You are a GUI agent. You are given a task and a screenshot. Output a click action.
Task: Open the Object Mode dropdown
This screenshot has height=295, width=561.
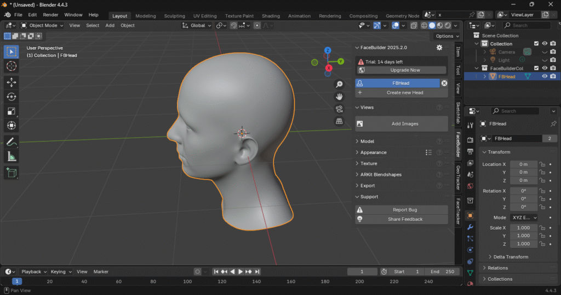(43, 25)
